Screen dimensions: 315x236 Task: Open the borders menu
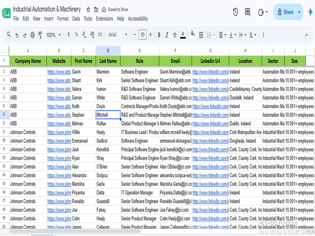click(201, 35)
